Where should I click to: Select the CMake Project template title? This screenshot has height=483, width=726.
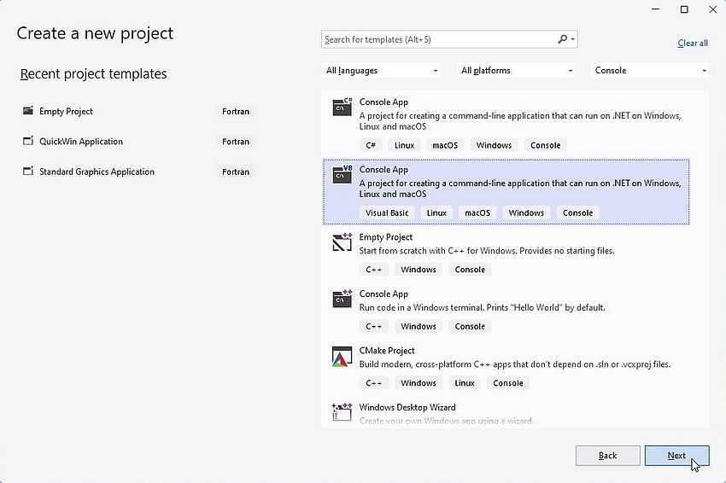tap(387, 351)
